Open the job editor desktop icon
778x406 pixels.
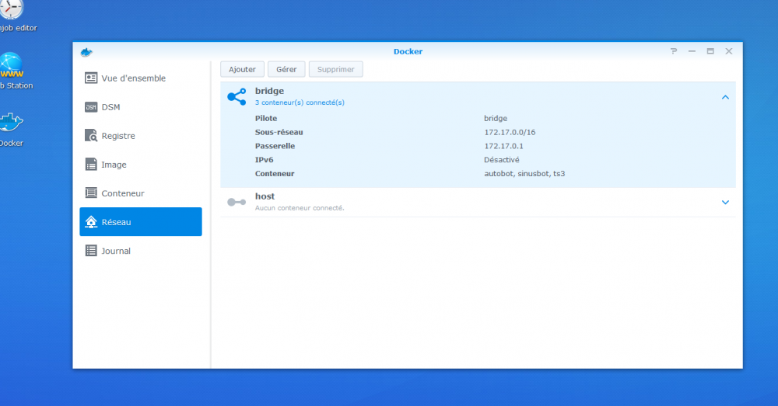coord(11,9)
